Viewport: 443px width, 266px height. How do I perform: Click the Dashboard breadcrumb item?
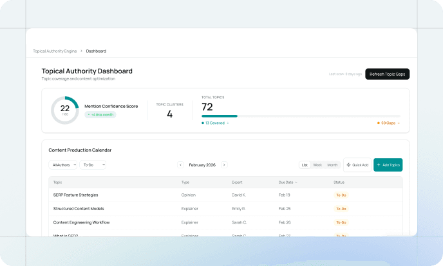click(x=96, y=51)
